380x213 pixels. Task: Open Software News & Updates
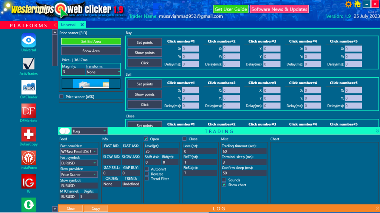(279, 9)
